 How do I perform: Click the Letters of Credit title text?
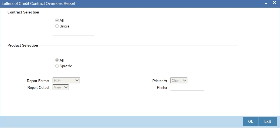coord(38,3)
